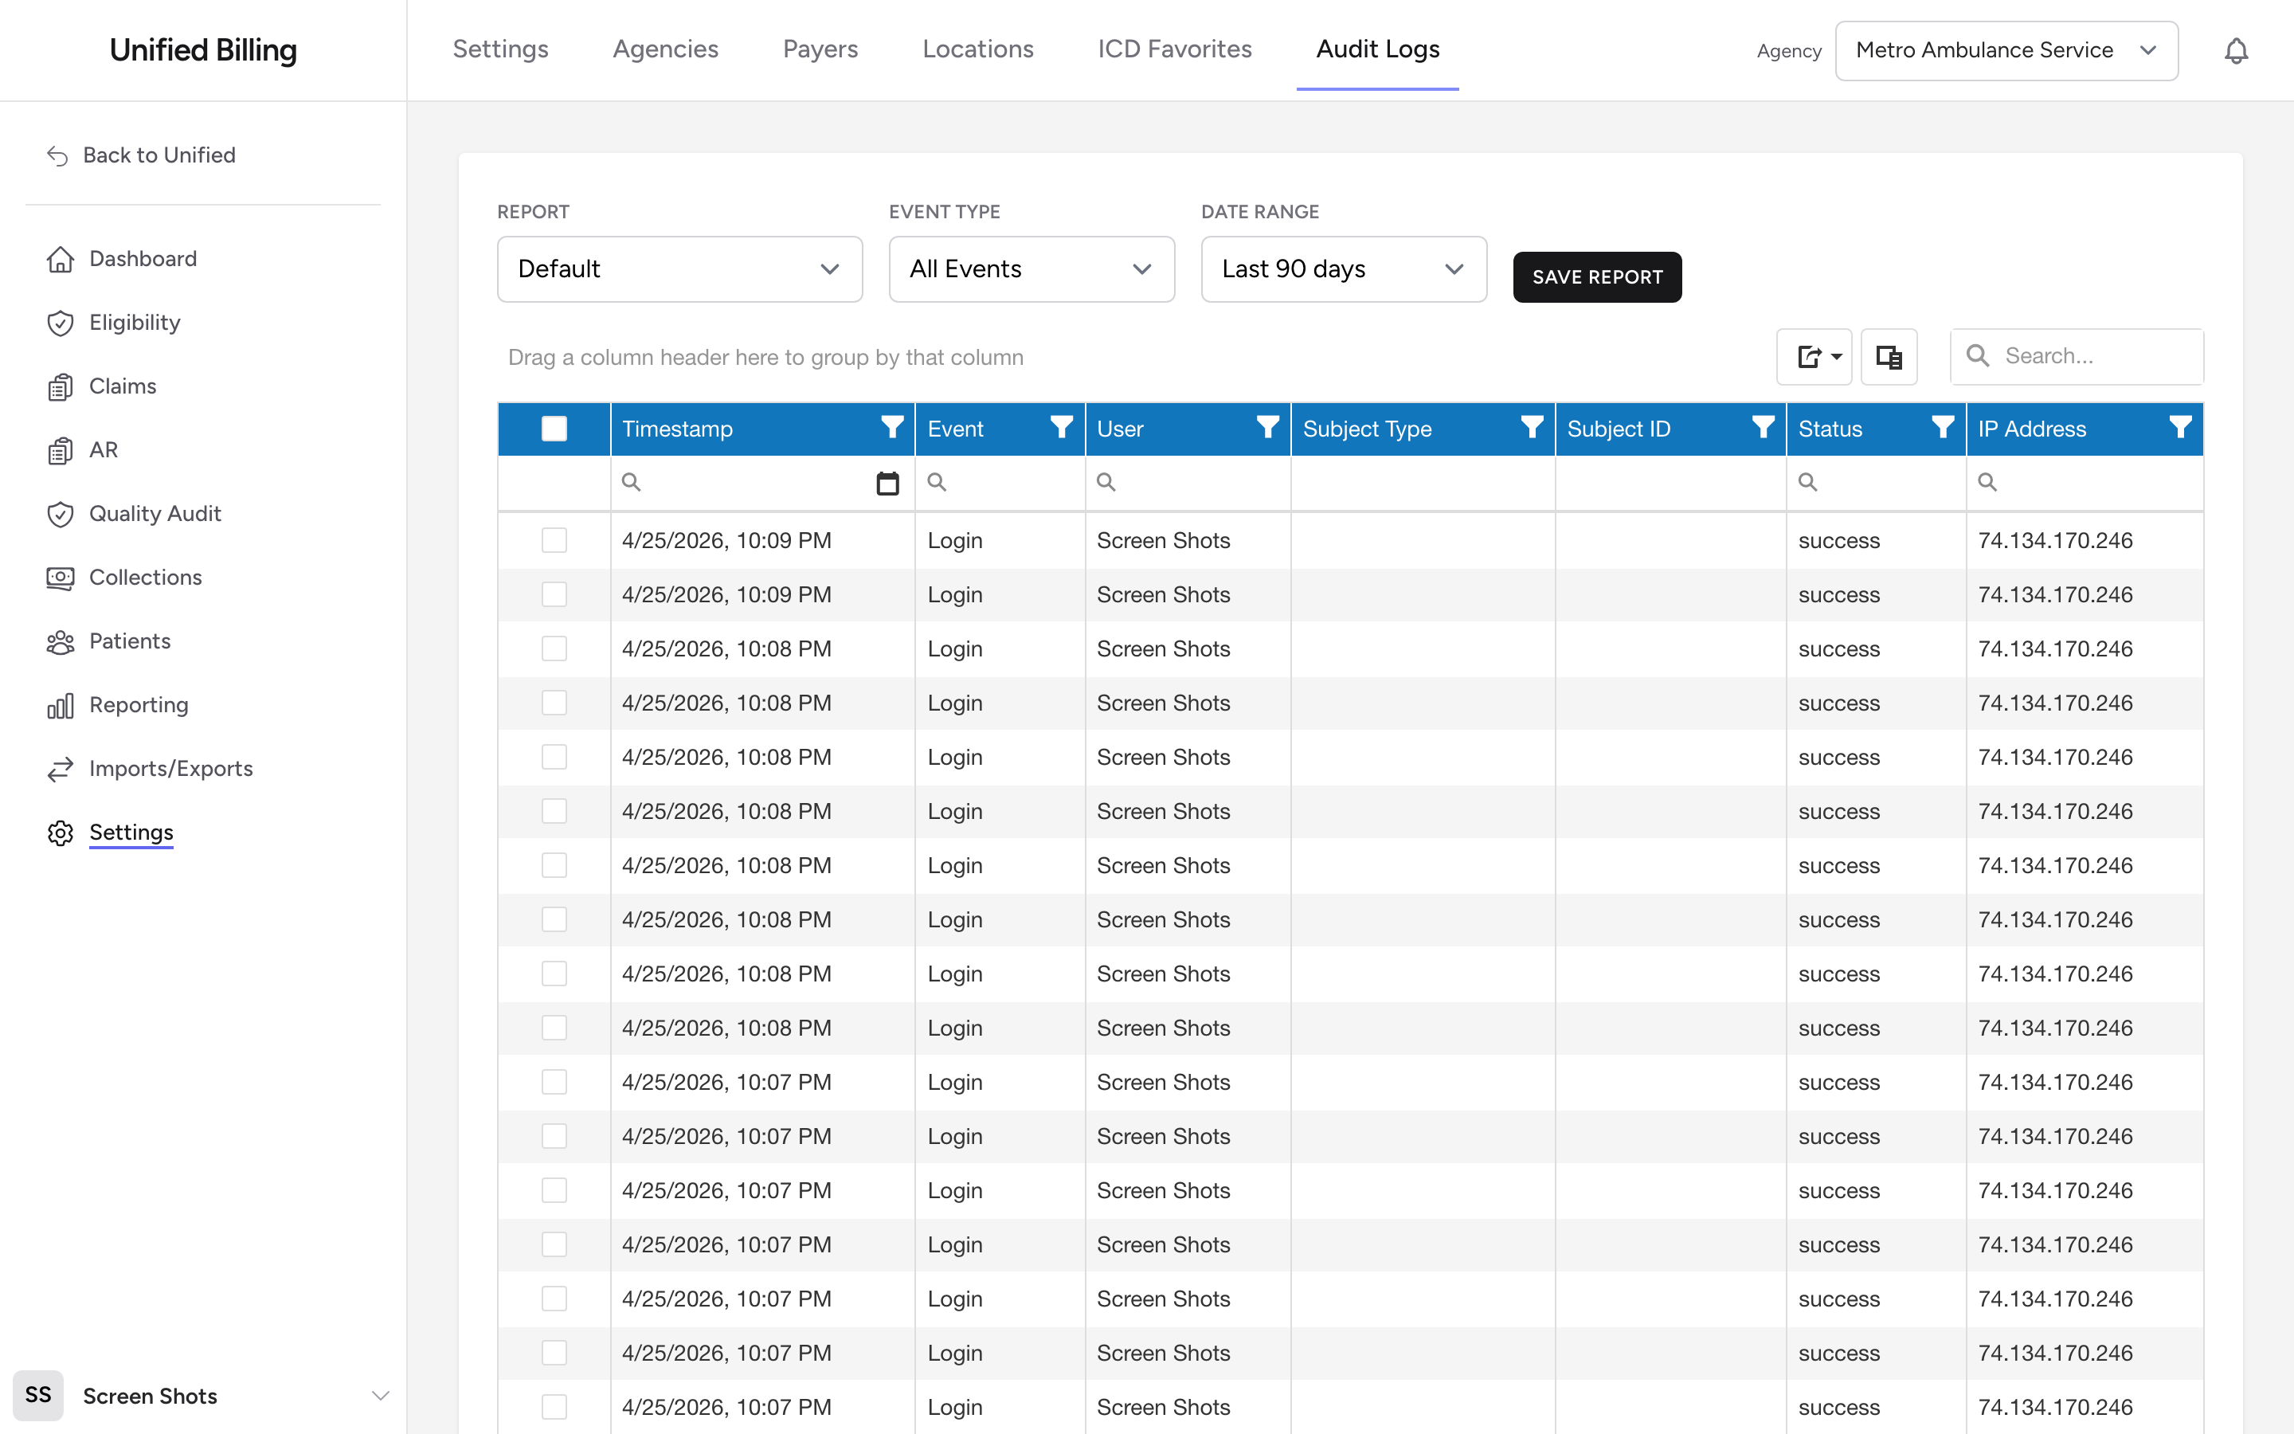The height and width of the screenshot is (1434, 2294).
Task: Open filter on Timestamp column header
Action: [x=891, y=428]
